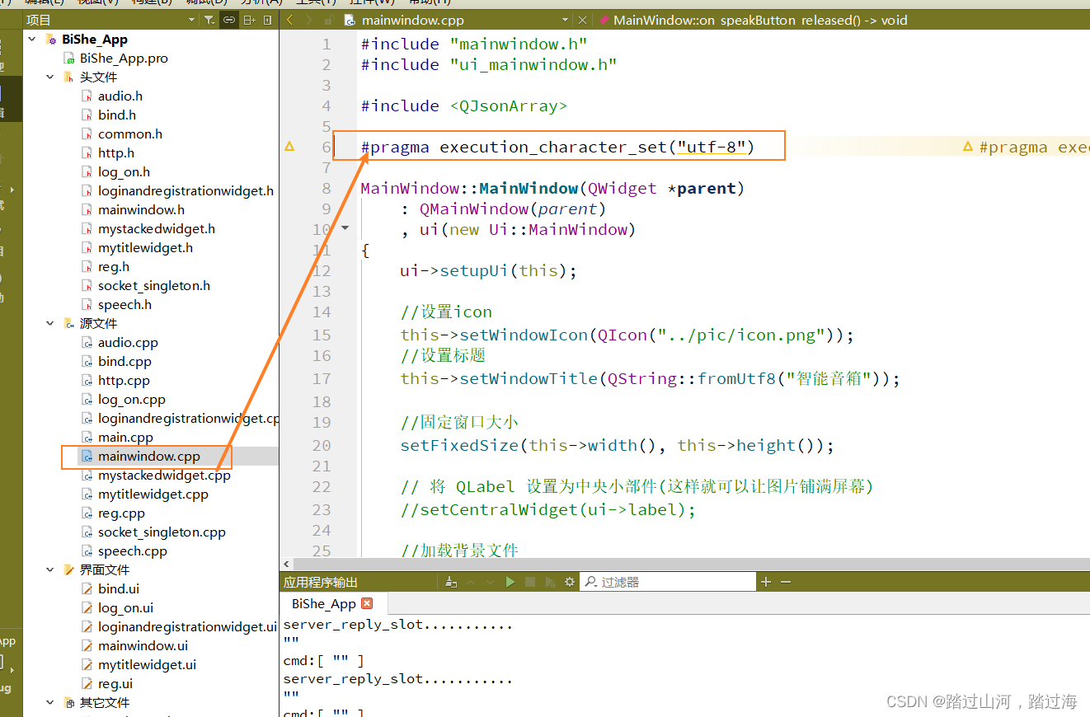The width and height of the screenshot is (1090, 717).
Task: Open the MainWindow::on speakButton symbol dropdown
Action: (x=760, y=20)
